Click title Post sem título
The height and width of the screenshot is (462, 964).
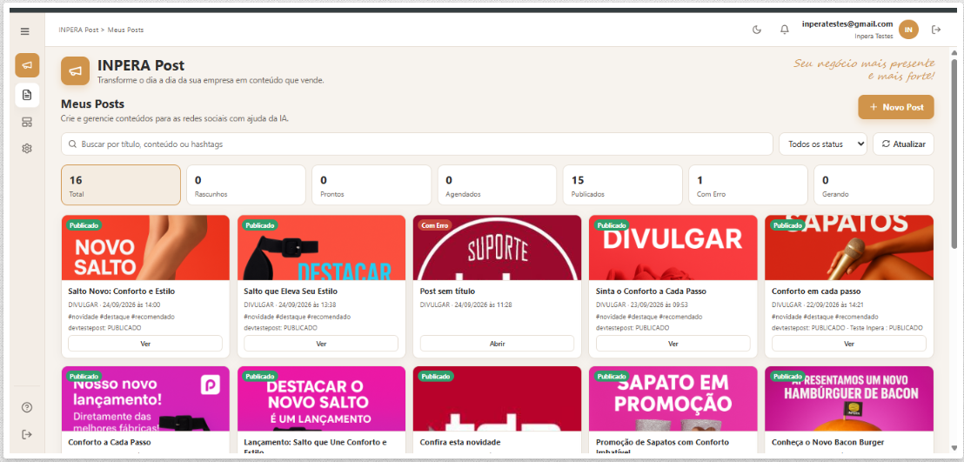tap(447, 291)
